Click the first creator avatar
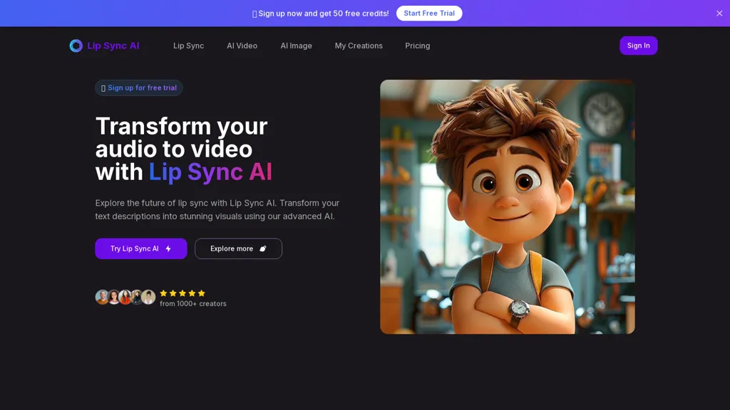This screenshot has width=730, height=410. click(x=102, y=297)
